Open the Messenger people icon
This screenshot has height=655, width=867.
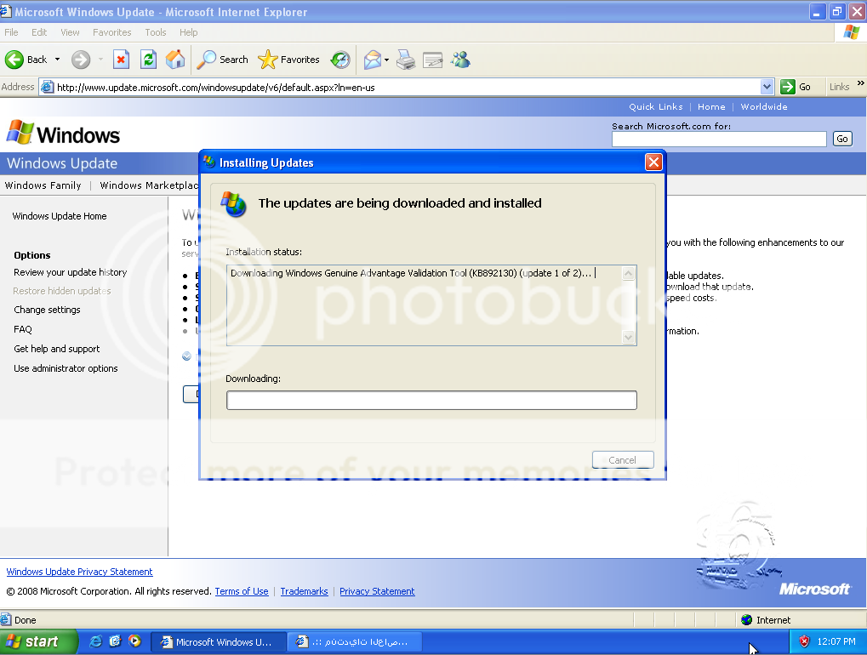pyautogui.click(x=460, y=60)
